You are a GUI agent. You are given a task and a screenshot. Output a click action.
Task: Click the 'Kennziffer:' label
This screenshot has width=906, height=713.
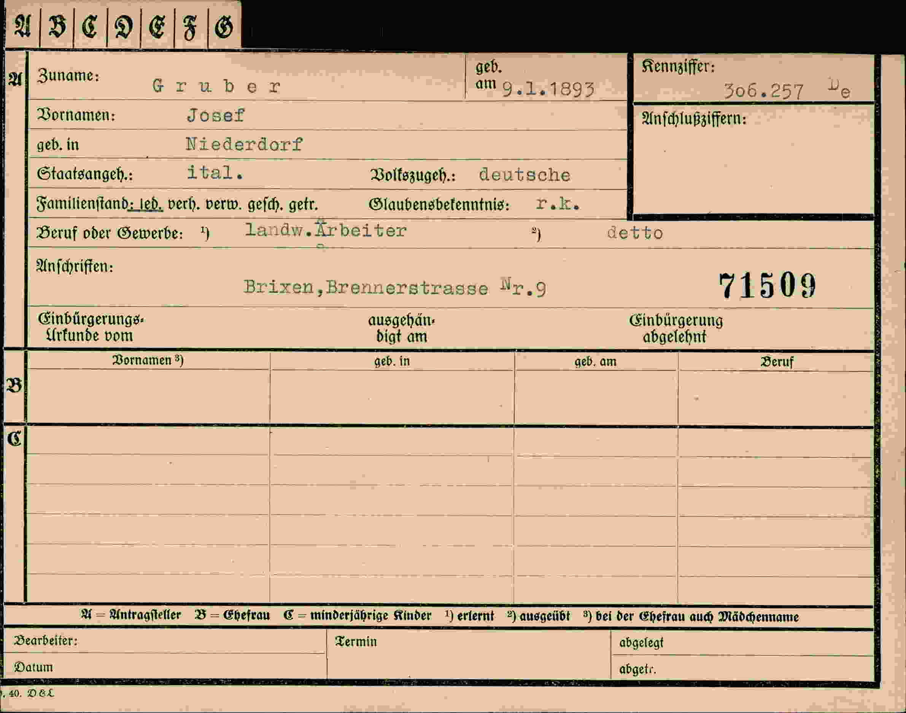[678, 67]
